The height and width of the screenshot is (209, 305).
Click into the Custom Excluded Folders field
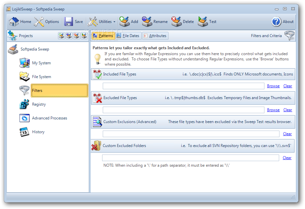190,158
